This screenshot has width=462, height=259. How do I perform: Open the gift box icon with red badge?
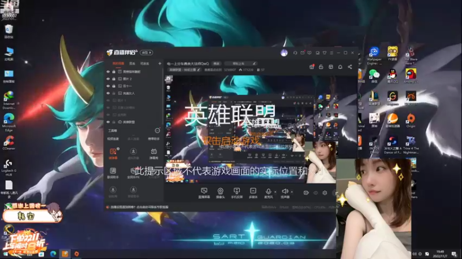pyautogui.click(x=312, y=67)
